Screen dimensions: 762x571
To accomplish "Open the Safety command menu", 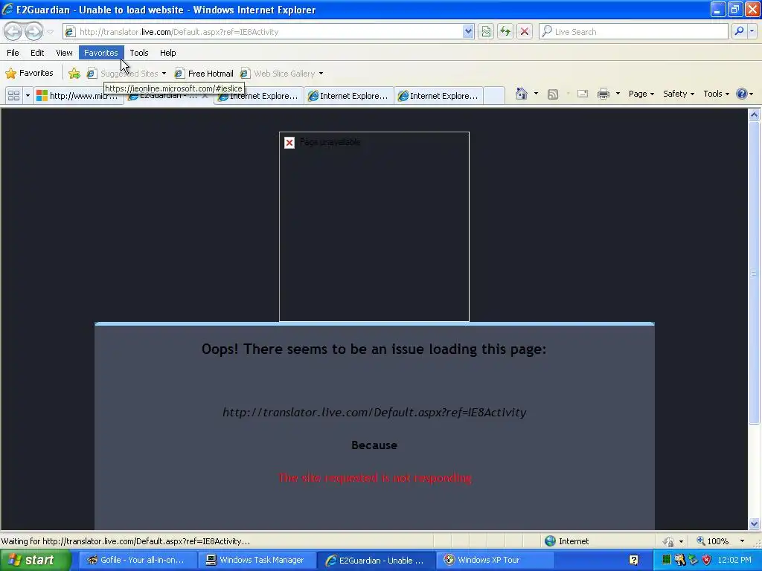I will coord(679,94).
